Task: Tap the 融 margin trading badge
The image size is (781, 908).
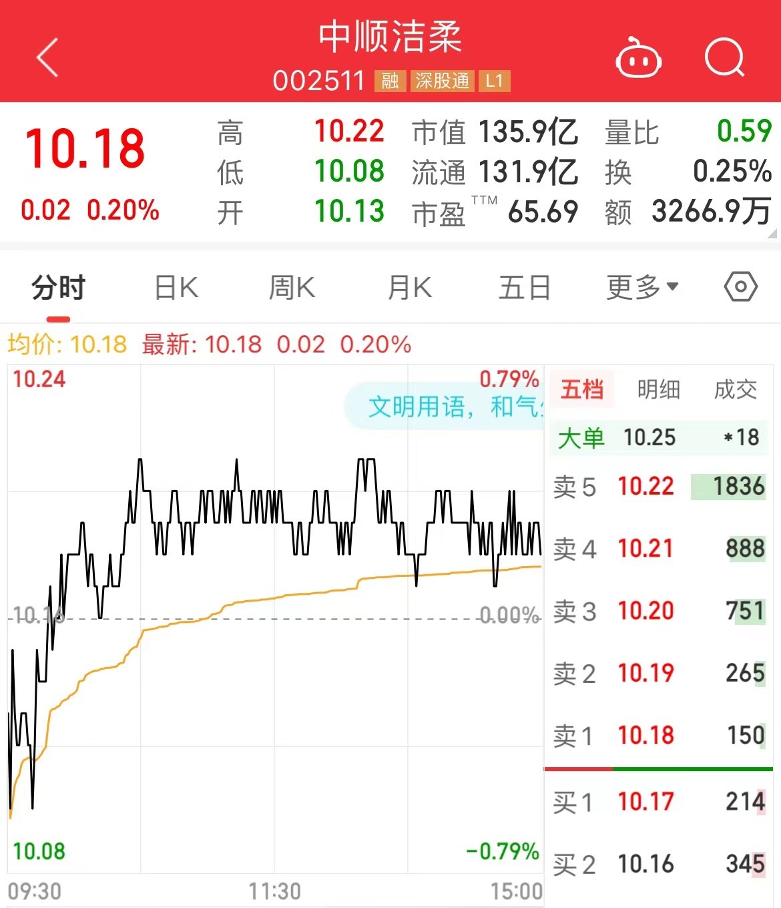Action: 390,81
